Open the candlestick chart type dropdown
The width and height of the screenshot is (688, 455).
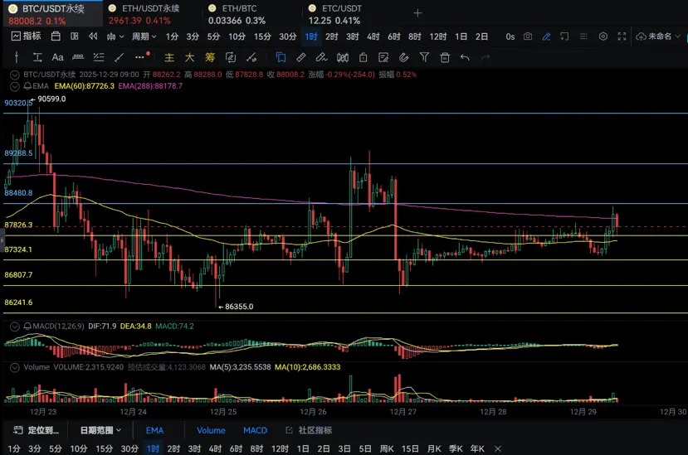pyautogui.click(x=115, y=36)
